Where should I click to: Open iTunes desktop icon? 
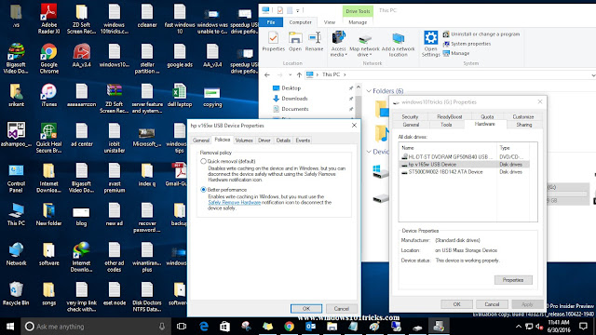coord(48,95)
